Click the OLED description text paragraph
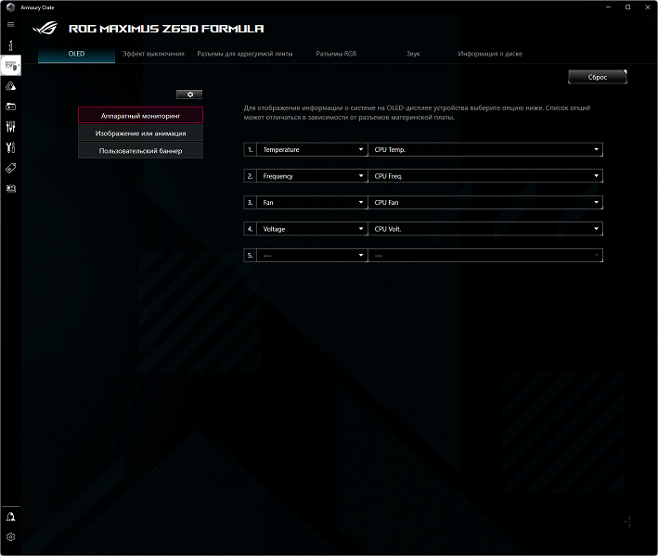Image resolution: width=658 pixels, height=556 pixels. pos(417,112)
